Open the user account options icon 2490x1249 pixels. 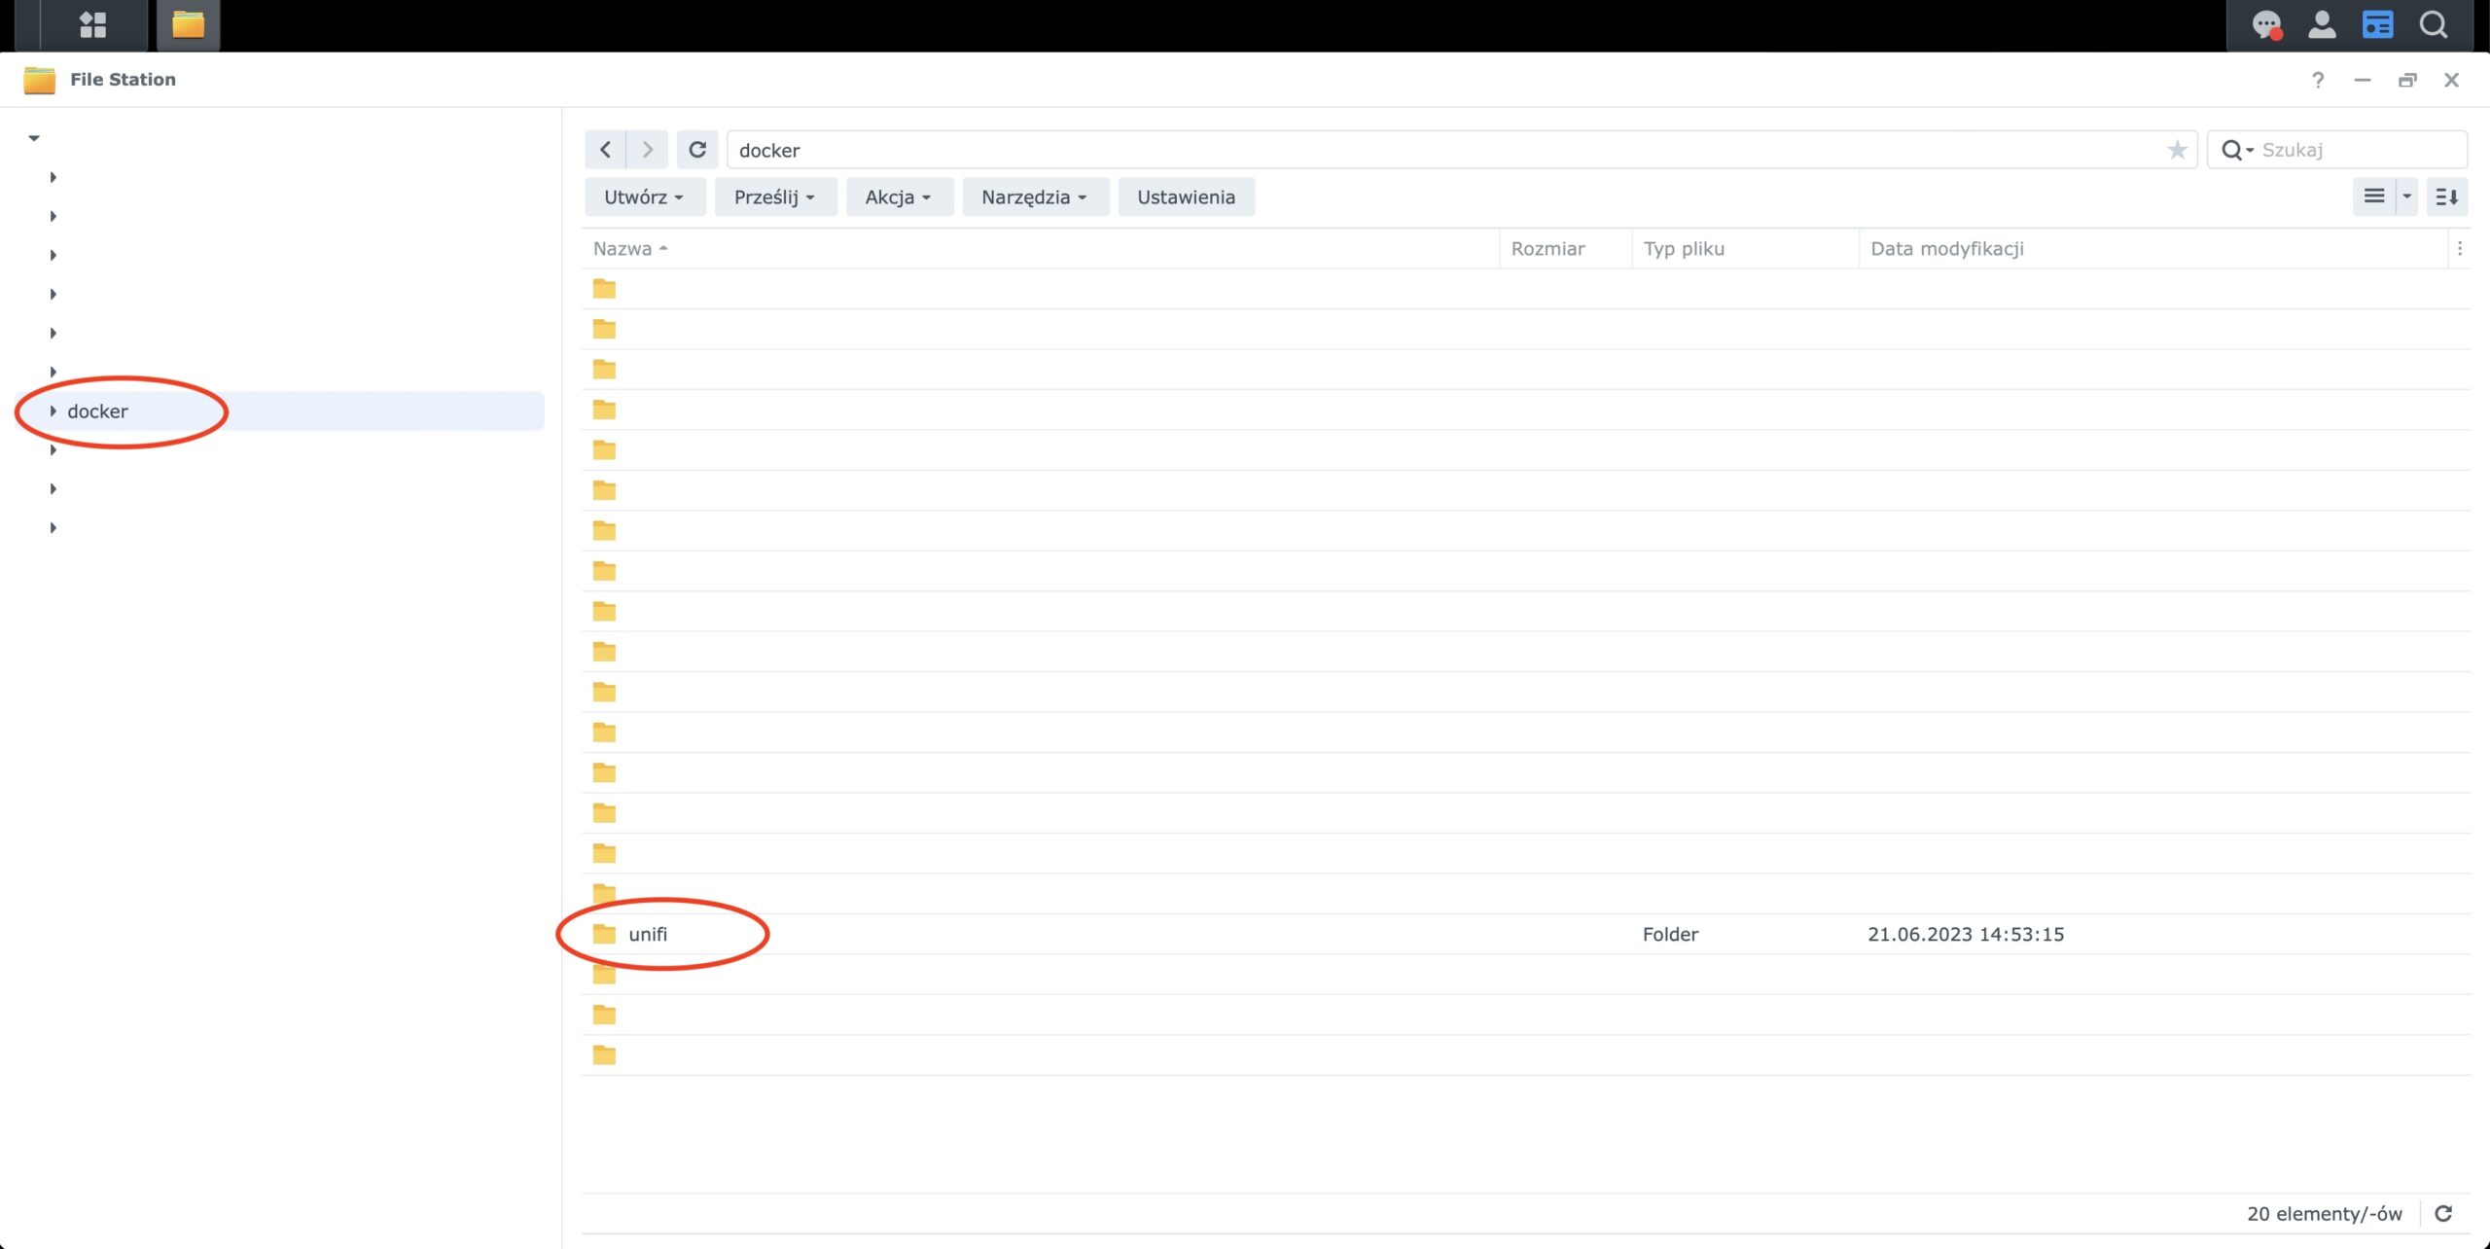[x=2322, y=24]
